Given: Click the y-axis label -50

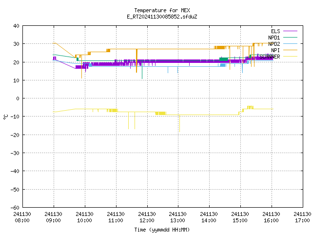Looking at the screenshot, I should (x=15, y=190).
